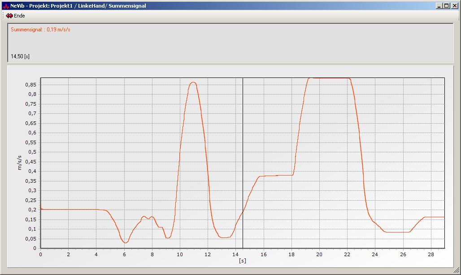
Task: Click the 28 x-axis tick label
Action: click(431, 254)
